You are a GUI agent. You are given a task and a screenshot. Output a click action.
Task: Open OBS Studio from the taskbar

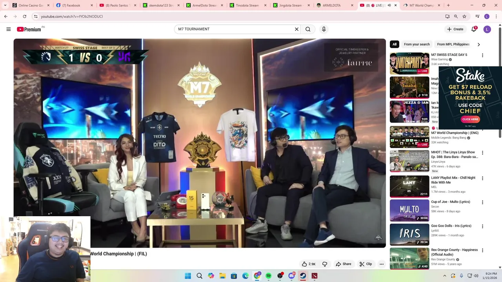pos(280,276)
